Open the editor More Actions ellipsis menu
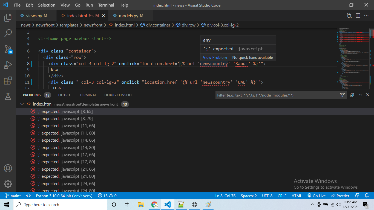Screen dimensions: 374x210 tap(366, 16)
